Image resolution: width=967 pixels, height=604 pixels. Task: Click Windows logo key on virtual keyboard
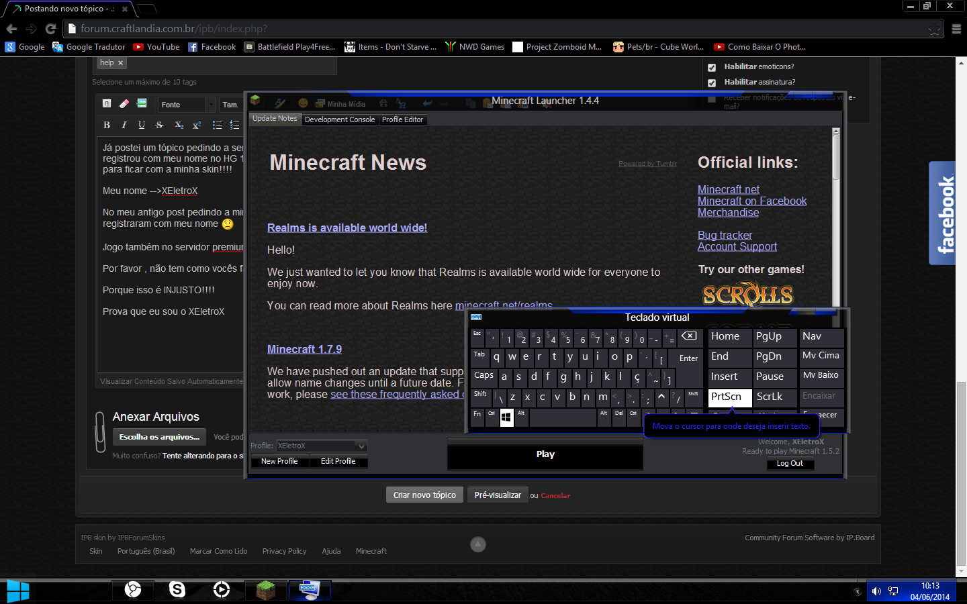[506, 417]
